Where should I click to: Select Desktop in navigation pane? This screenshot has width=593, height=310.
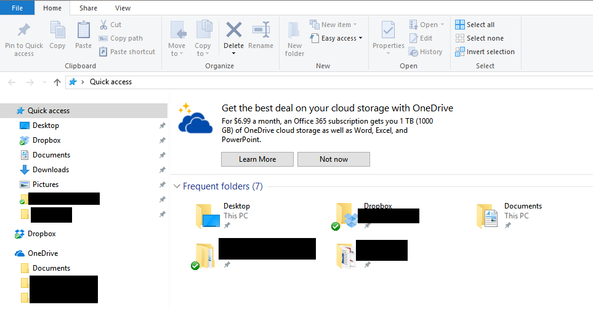click(46, 125)
